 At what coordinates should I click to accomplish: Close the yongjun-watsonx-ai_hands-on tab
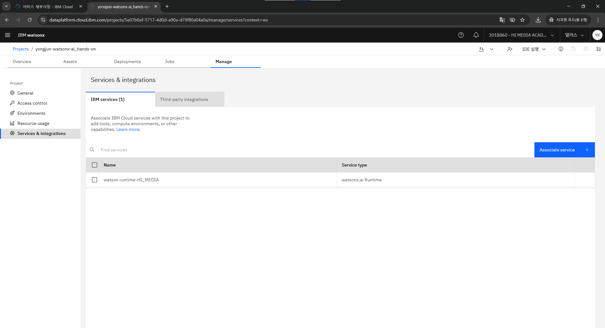coord(156,6)
